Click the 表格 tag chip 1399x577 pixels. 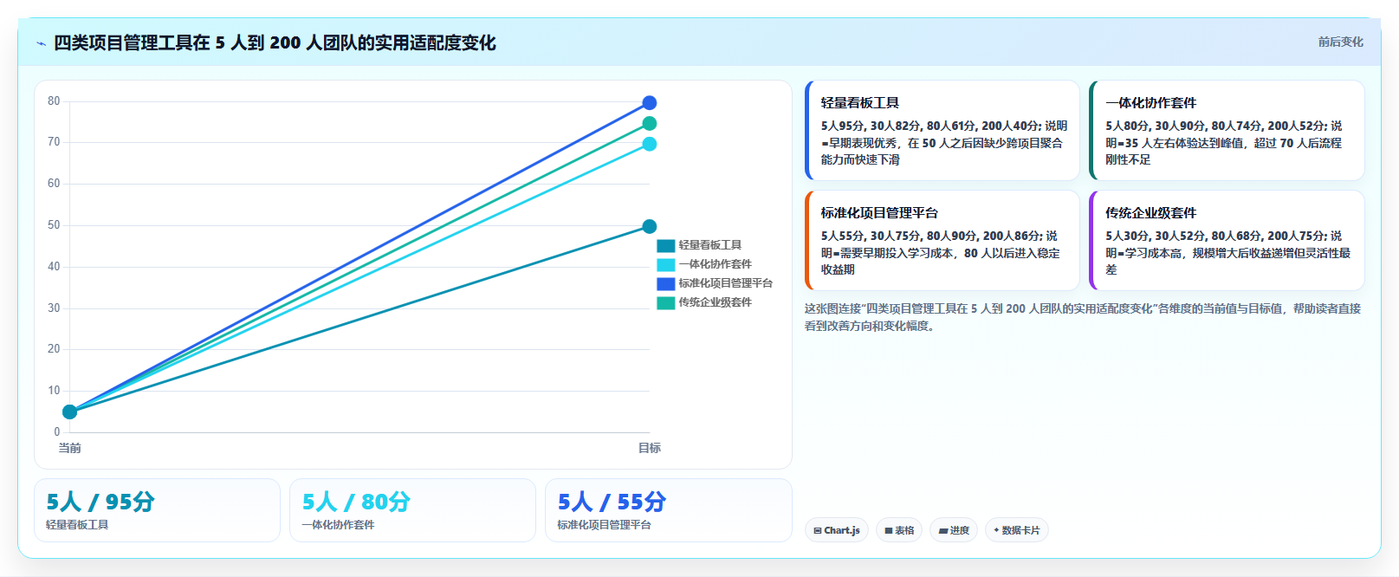coord(899,530)
